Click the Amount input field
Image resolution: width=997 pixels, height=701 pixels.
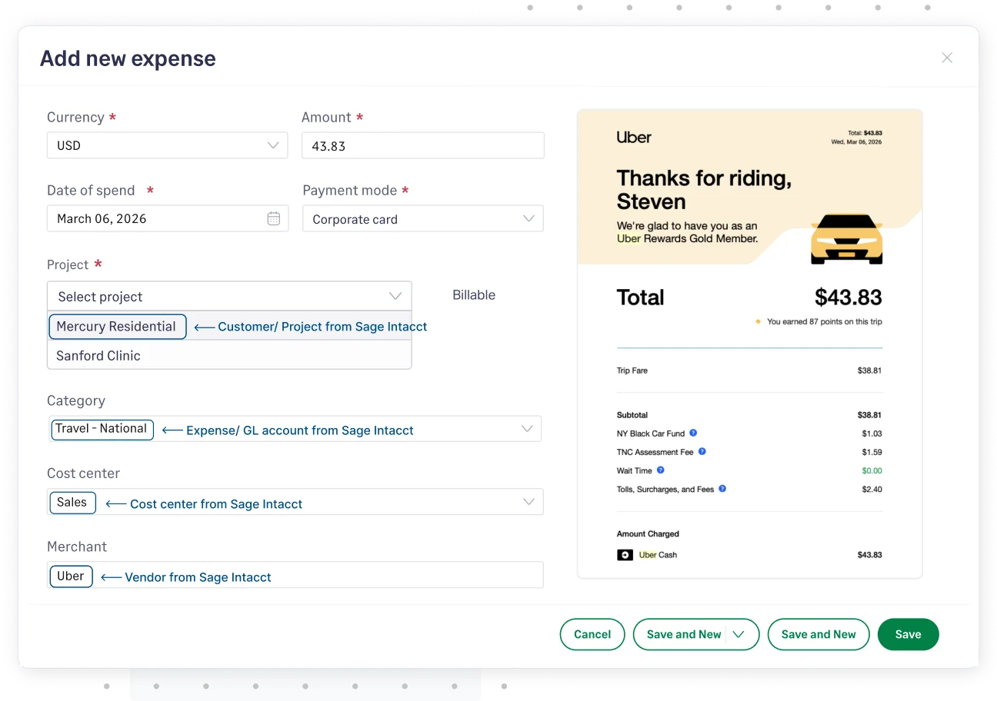coord(422,145)
